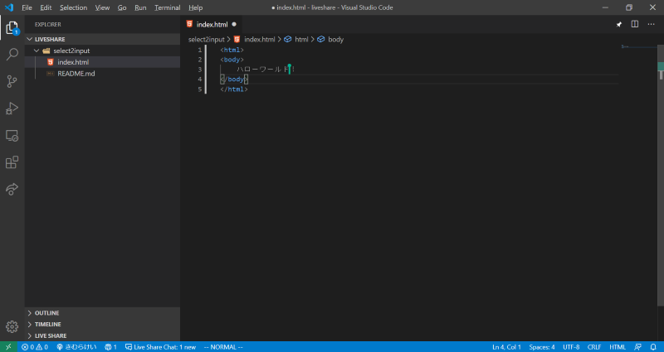Change encoding via UTF-8
The image size is (664, 352).
pyautogui.click(x=571, y=347)
